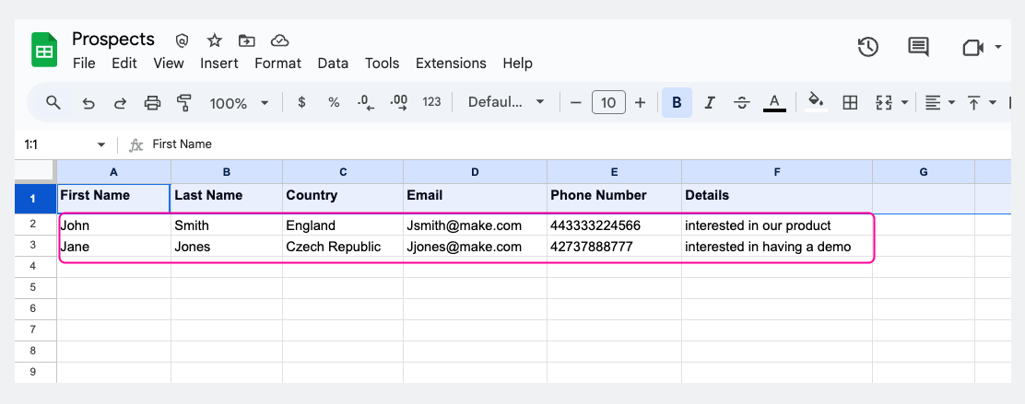This screenshot has height=404, width=1025.
Task: Open the Edit menu
Action: 124,63
